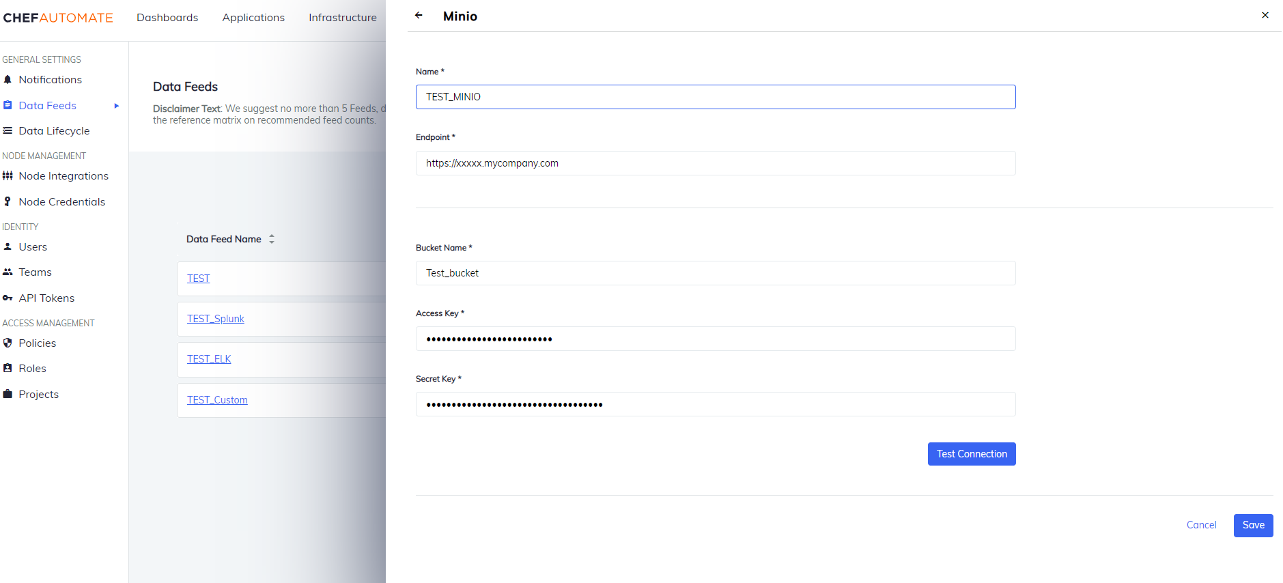
Task: Click the Projects briefcase icon
Action: [x=8, y=394]
